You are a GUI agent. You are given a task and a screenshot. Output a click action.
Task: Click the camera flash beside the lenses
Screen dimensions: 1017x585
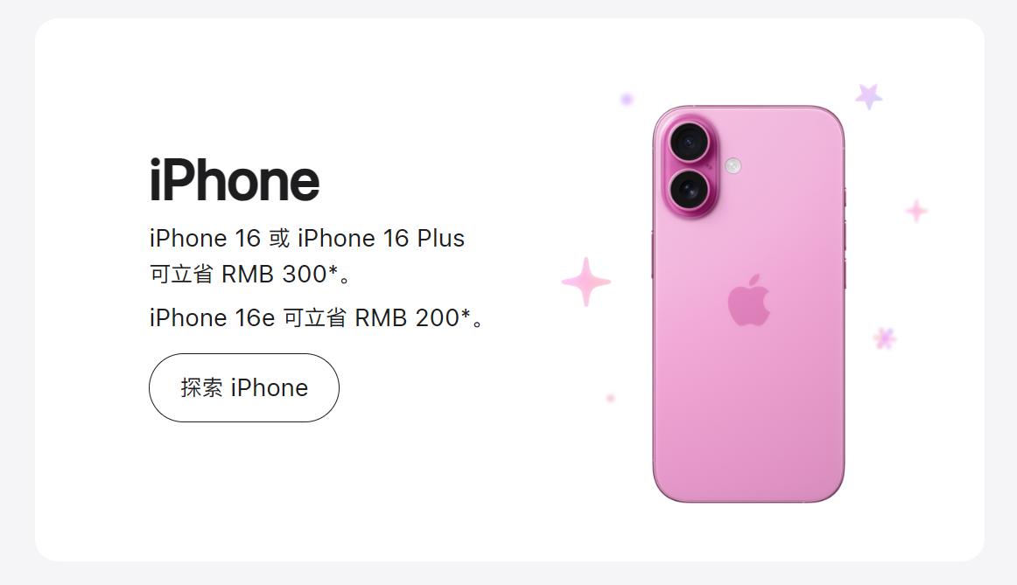point(733,166)
